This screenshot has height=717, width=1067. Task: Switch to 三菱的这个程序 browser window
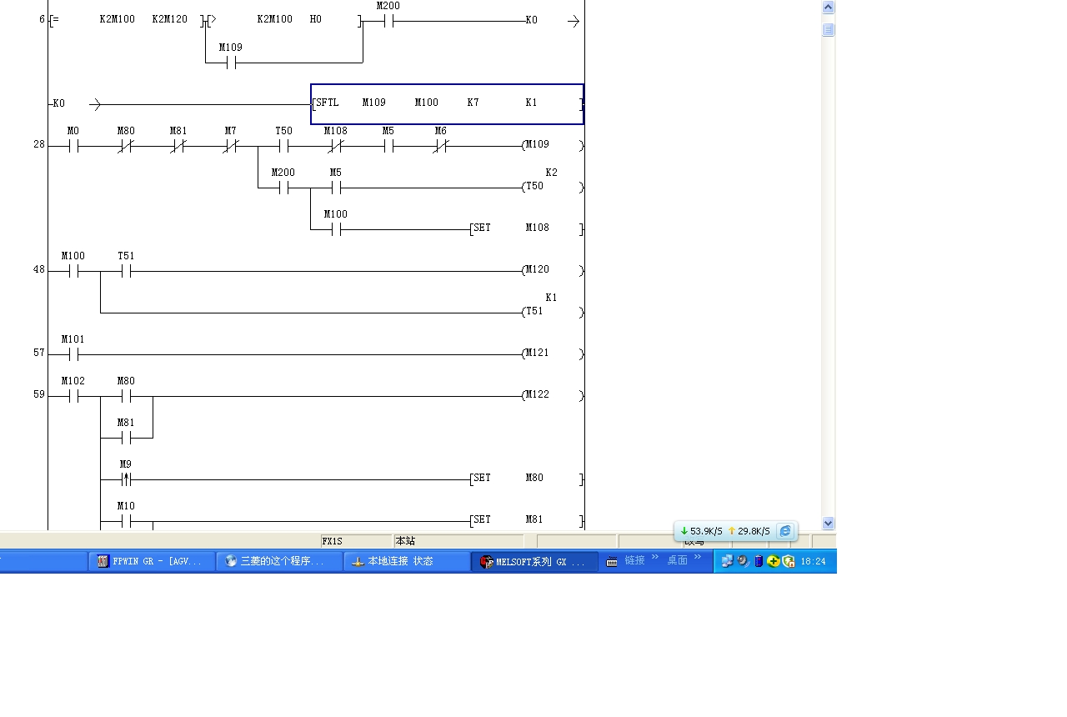pyautogui.click(x=279, y=561)
